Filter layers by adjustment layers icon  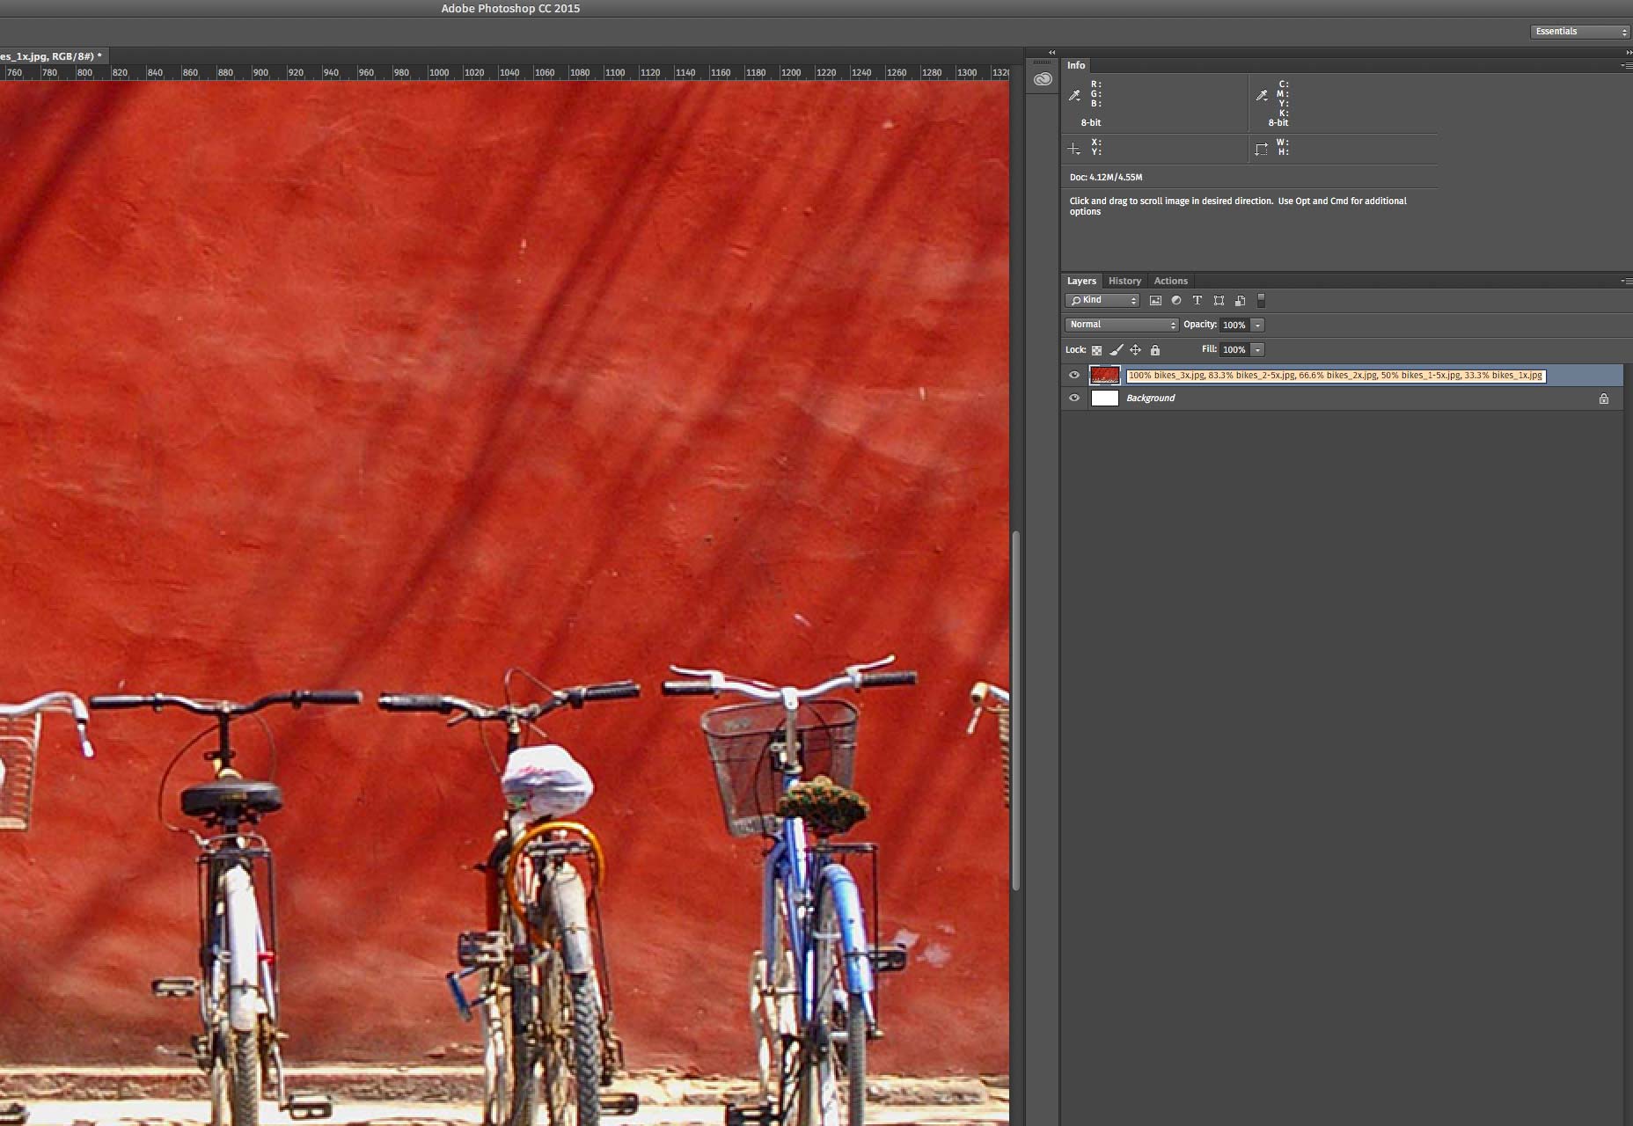(1176, 301)
